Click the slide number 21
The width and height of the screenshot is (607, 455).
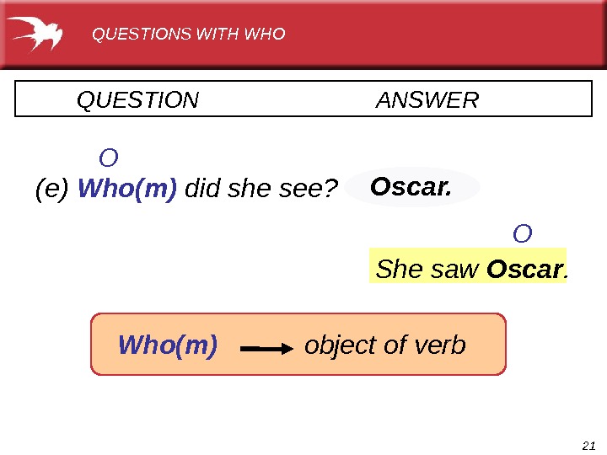point(589,444)
